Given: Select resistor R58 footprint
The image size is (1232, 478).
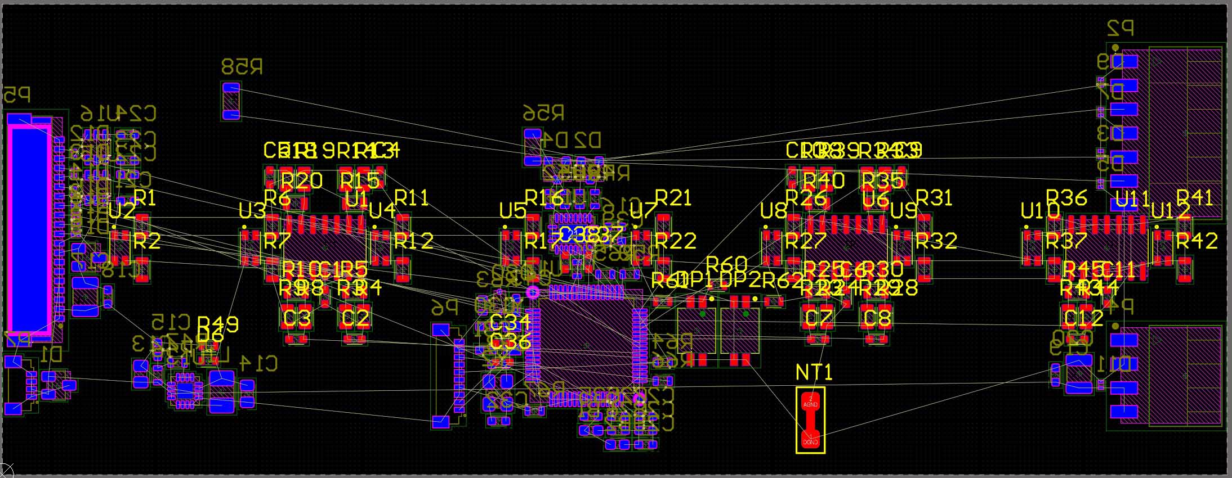Looking at the screenshot, I should (x=231, y=101).
